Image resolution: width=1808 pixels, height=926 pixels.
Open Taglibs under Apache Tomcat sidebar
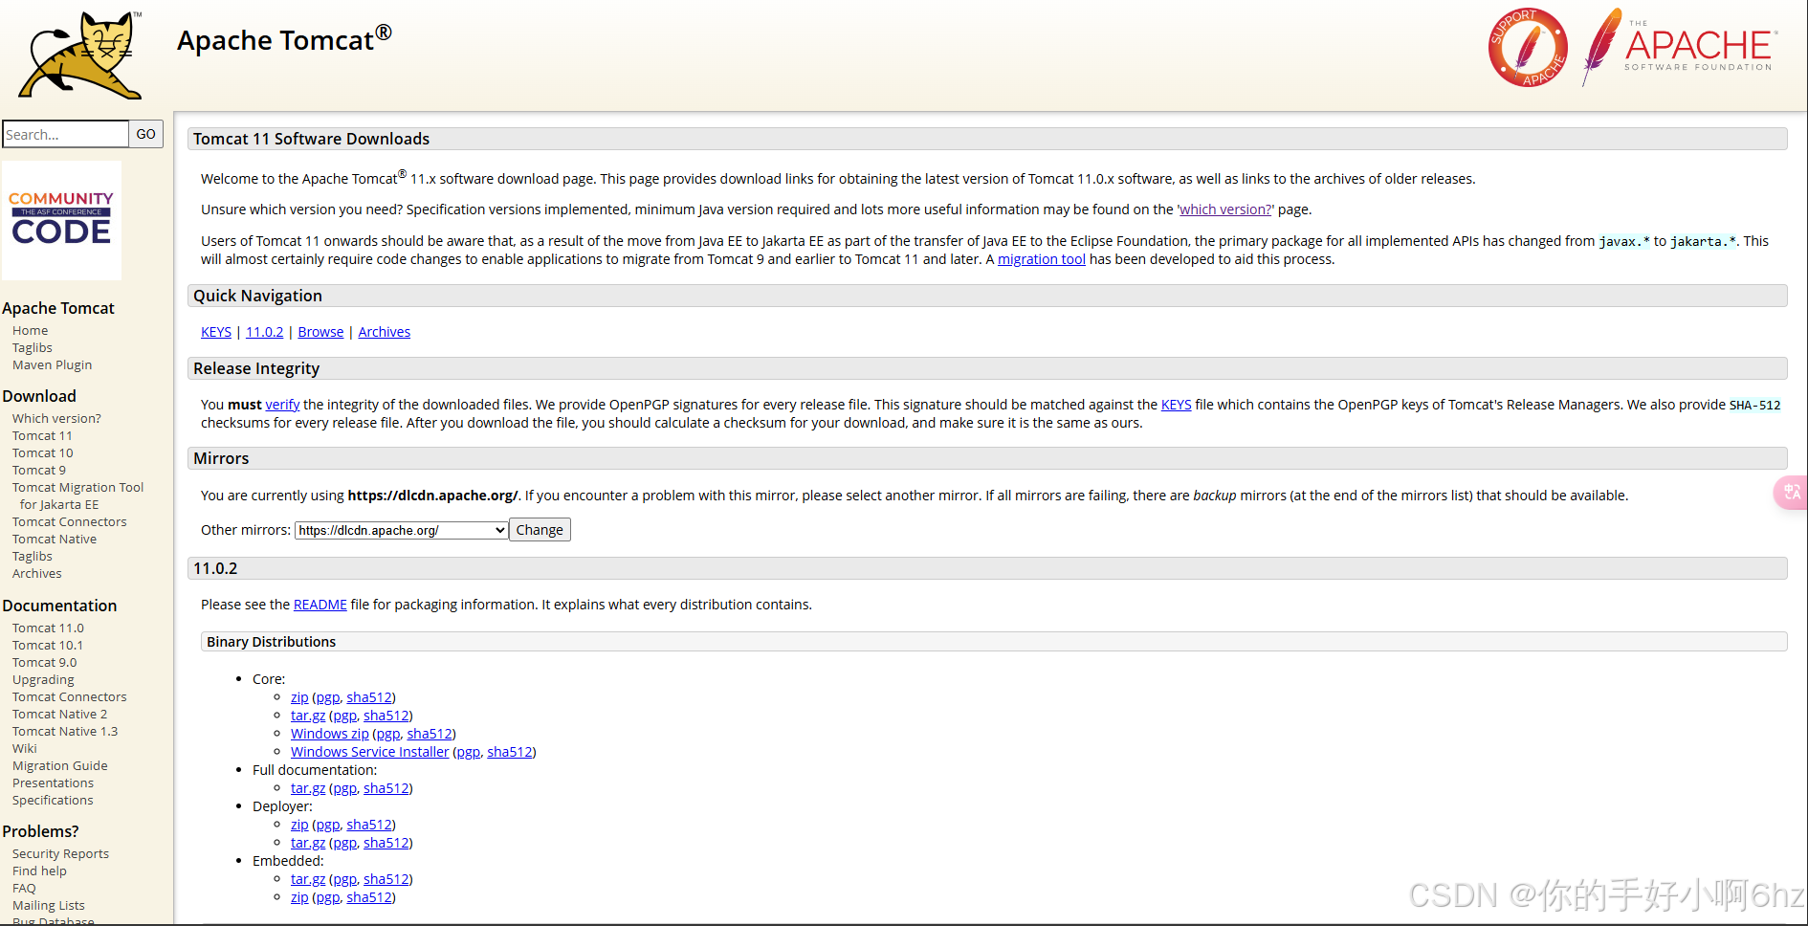click(x=33, y=347)
